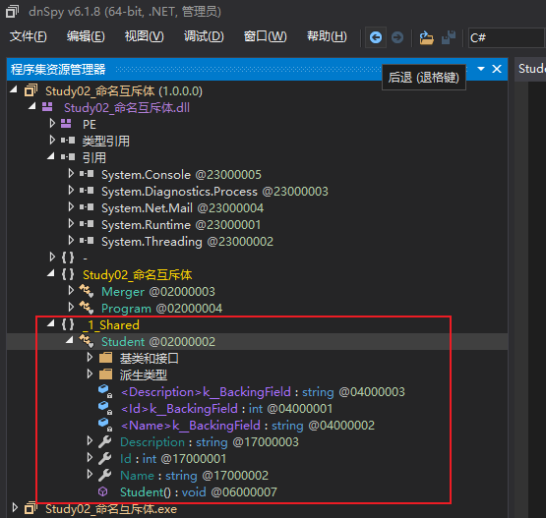Collapse the Student class node
The image size is (546, 518).
[x=70, y=340]
